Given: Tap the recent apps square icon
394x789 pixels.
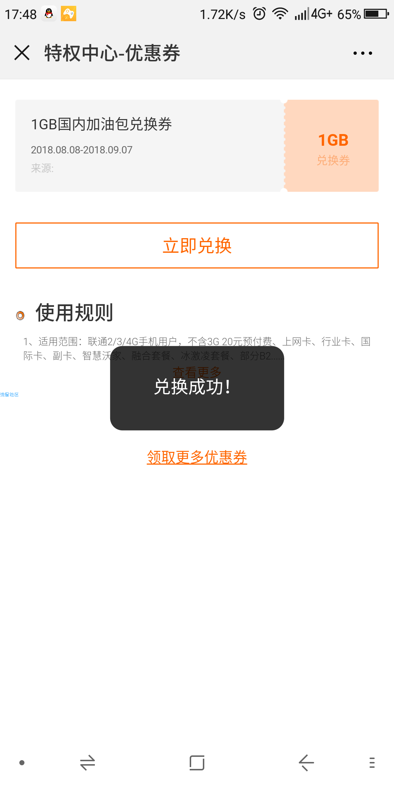Looking at the screenshot, I should (197, 763).
